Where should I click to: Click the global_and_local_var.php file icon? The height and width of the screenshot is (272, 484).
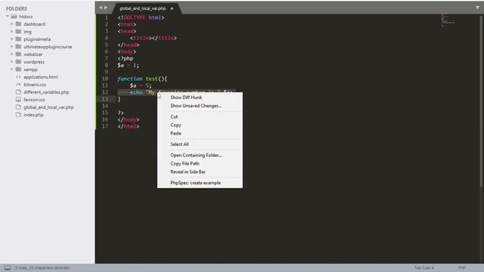tap(18, 107)
